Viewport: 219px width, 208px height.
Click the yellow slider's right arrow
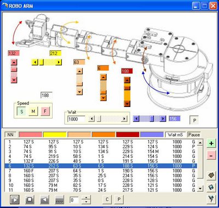point(59,62)
